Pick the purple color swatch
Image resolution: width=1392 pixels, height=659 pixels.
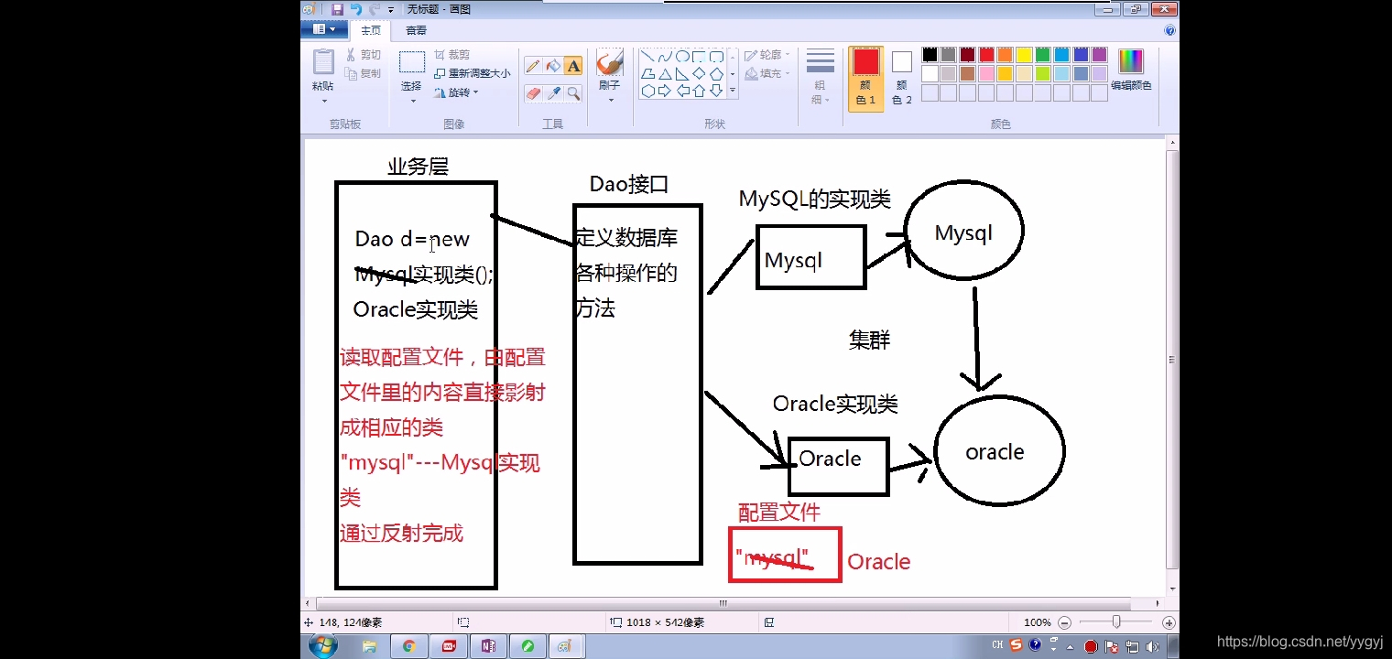[1099, 55]
